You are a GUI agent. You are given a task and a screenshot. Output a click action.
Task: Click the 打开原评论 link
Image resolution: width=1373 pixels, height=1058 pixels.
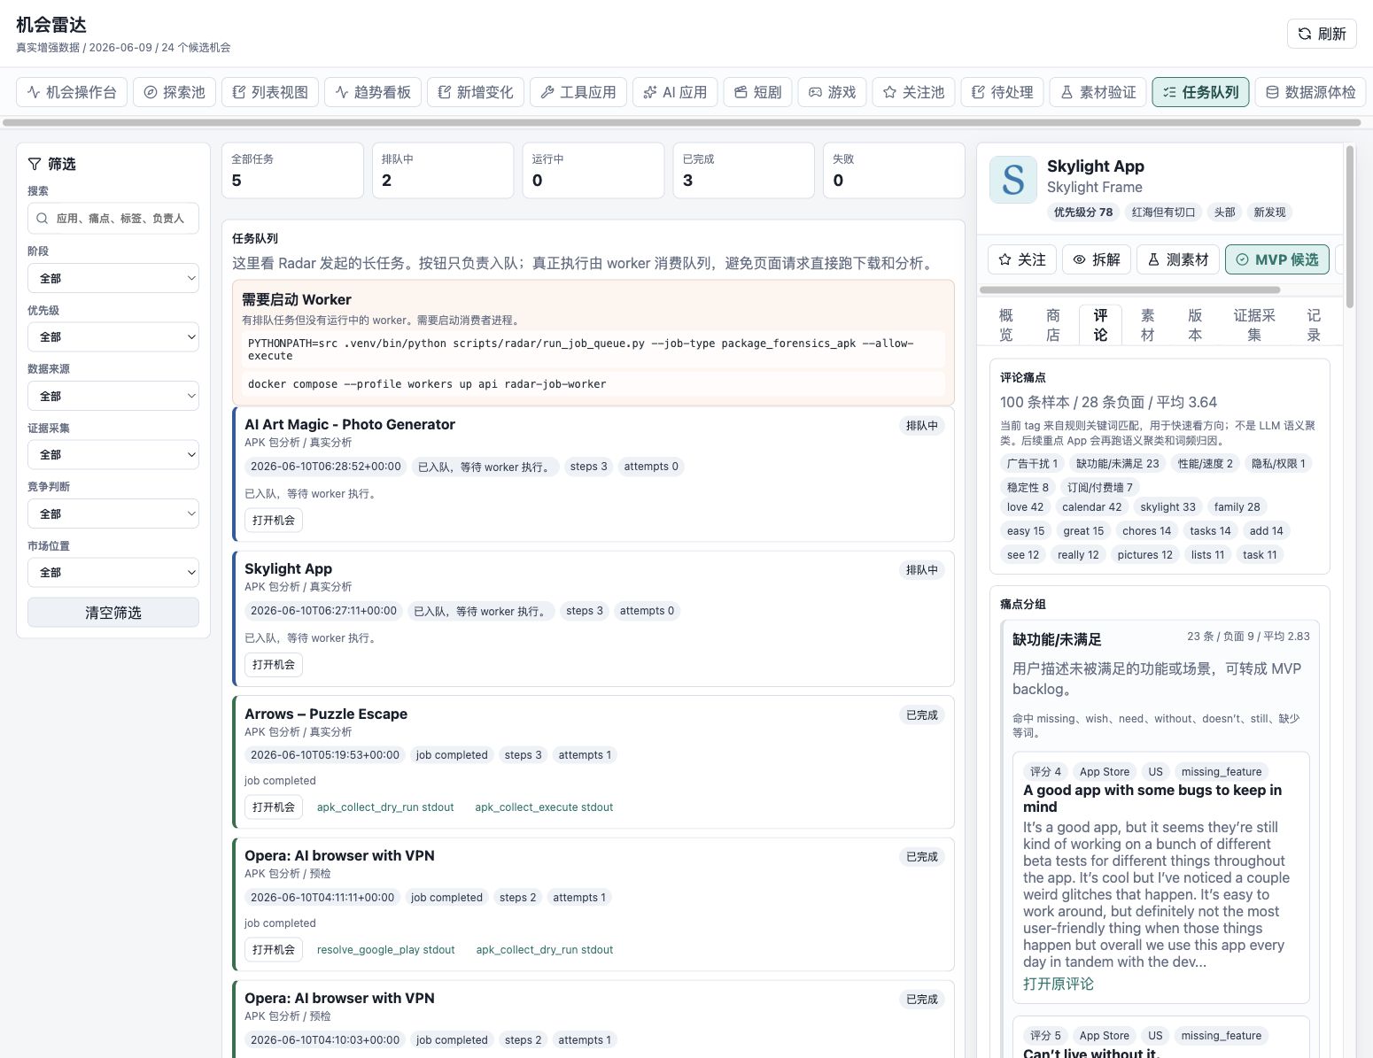(x=1059, y=984)
